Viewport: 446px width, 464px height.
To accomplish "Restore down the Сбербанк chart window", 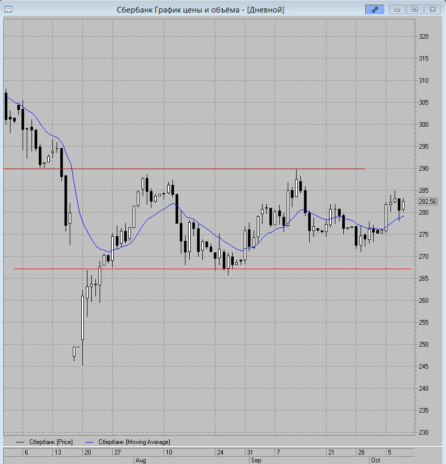I will click(415, 9).
